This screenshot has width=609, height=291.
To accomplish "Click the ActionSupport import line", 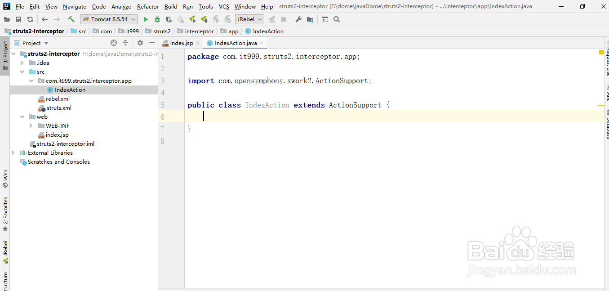I will pos(280,81).
